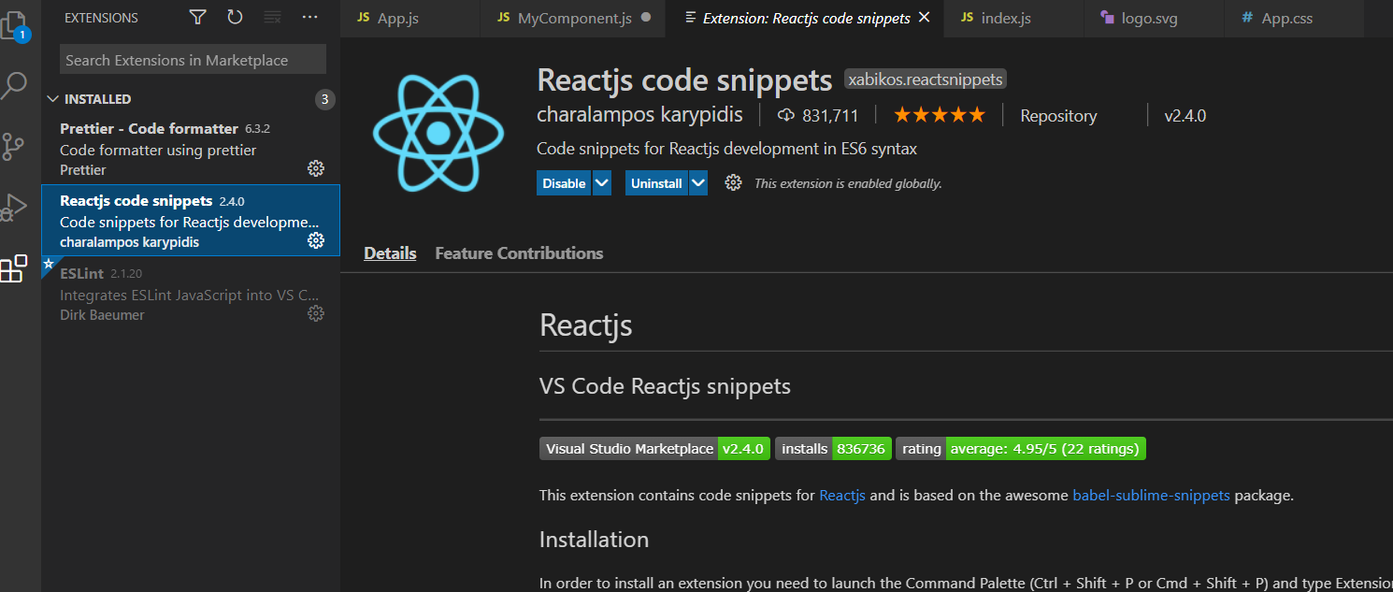Screen dimensions: 1393x592
Task: Click the five-star rating
Action: 939,115
